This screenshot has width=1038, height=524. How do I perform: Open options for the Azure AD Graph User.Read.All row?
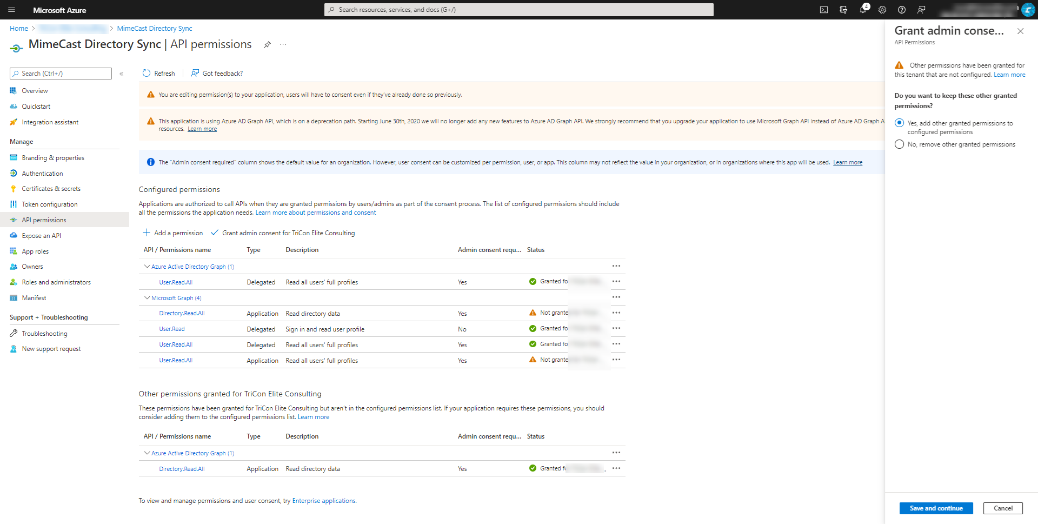616,282
